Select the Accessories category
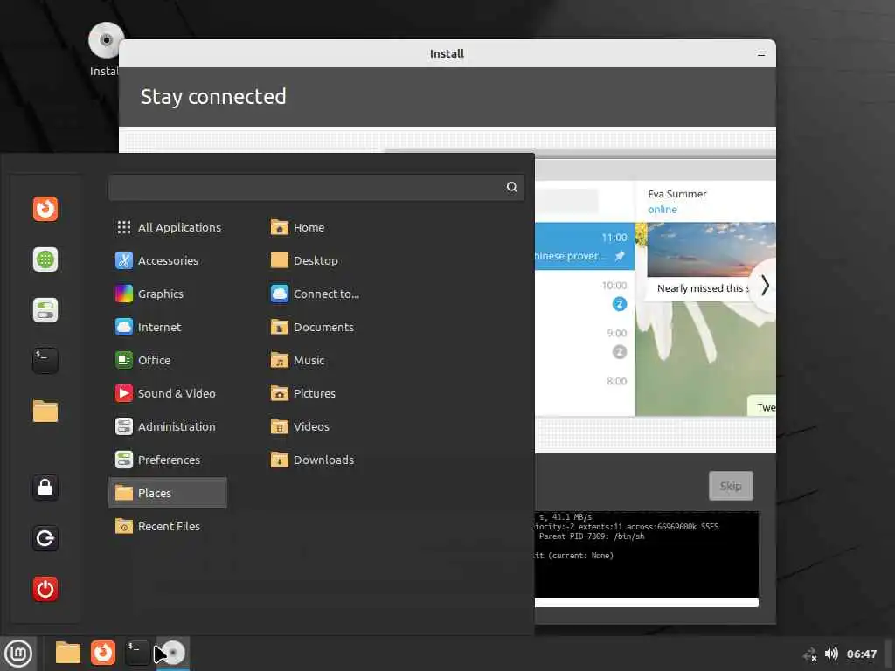The image size is (895, 671). click(x=168, y=260)
